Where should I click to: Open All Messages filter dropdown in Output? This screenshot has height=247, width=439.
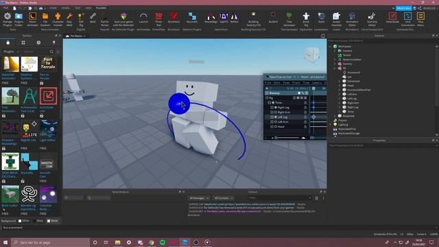(199, 198)
